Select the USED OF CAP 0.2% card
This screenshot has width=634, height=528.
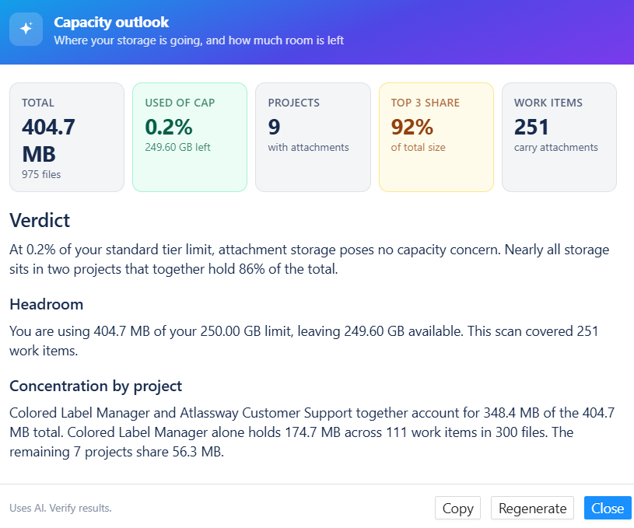tap(190, 137)
